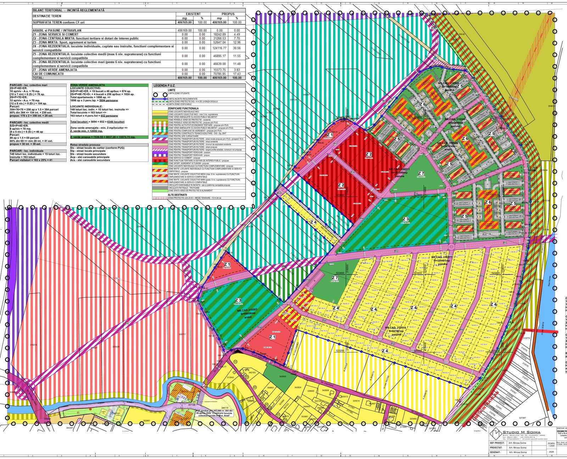Click the '18242.89' table cell
Viewport: 567px width, 459px height.
[x=220, y=34]
